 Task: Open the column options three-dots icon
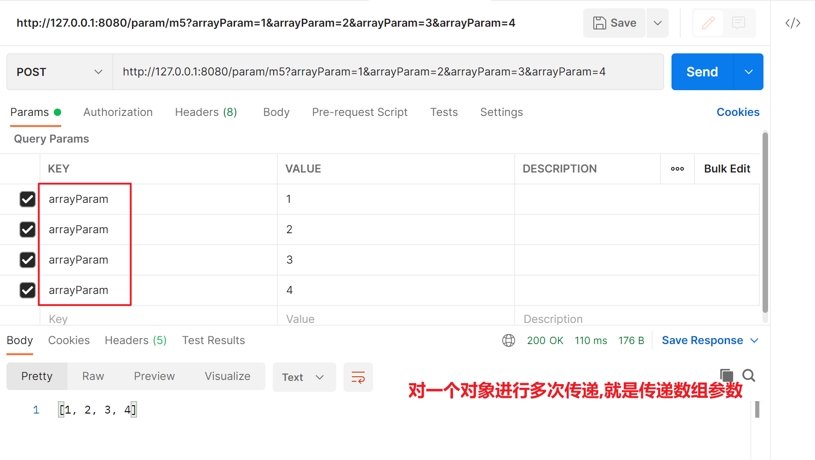(677, 169)
